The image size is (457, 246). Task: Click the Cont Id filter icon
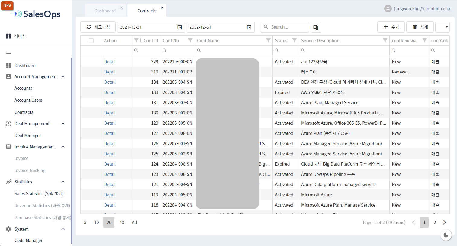point(136,40)
